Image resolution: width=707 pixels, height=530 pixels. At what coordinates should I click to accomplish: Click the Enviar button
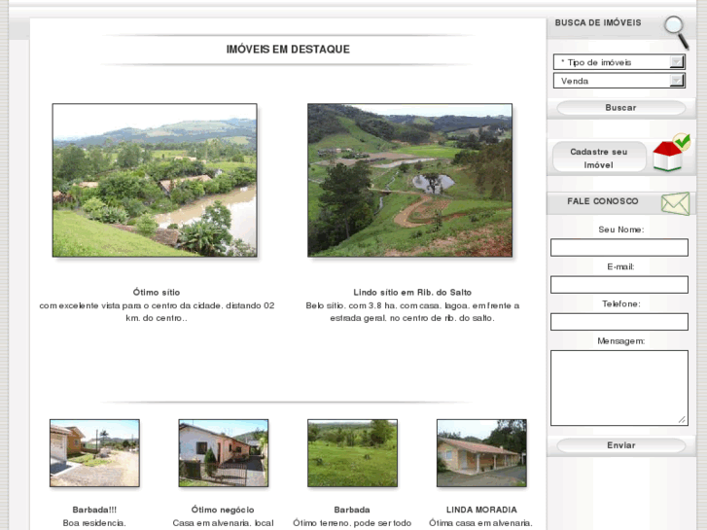point(620,445)
